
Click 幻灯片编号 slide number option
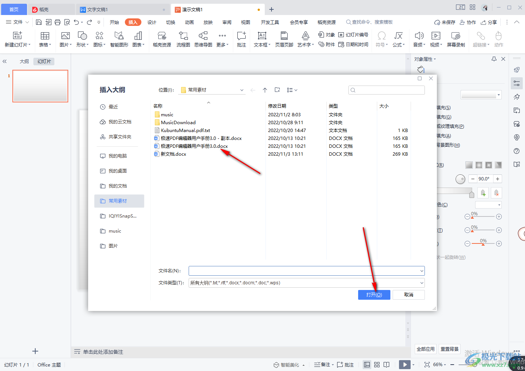coord(353,35)
